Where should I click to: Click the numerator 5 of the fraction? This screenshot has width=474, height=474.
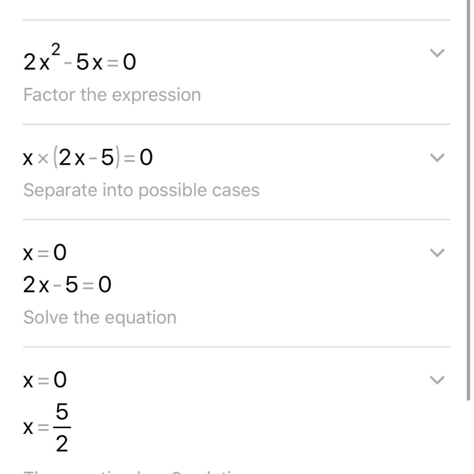click(x=62, y=412)
